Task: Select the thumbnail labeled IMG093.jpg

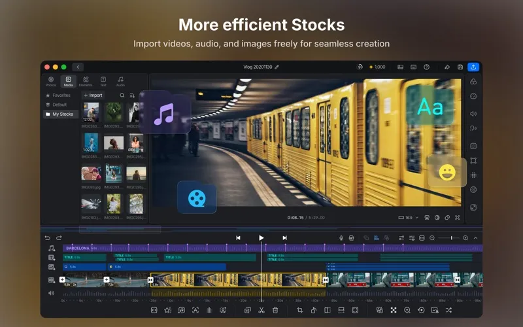Action: pyautogui.click(x=91, y=174)
